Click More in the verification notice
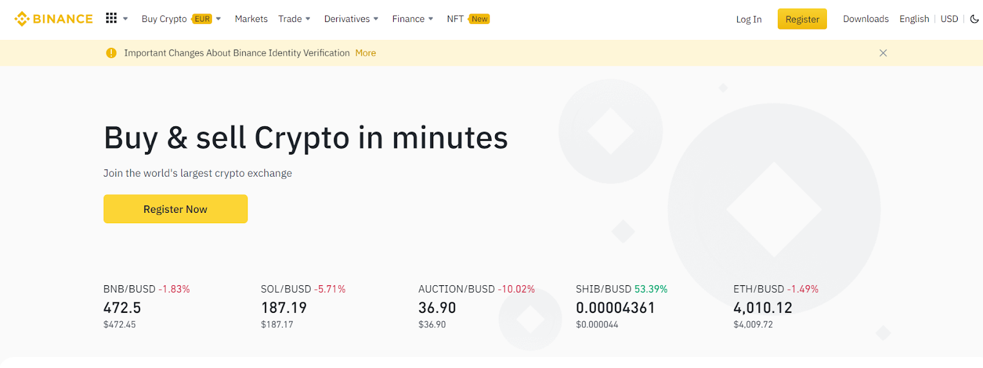983x368 pixels. click(x=366, y=53)
